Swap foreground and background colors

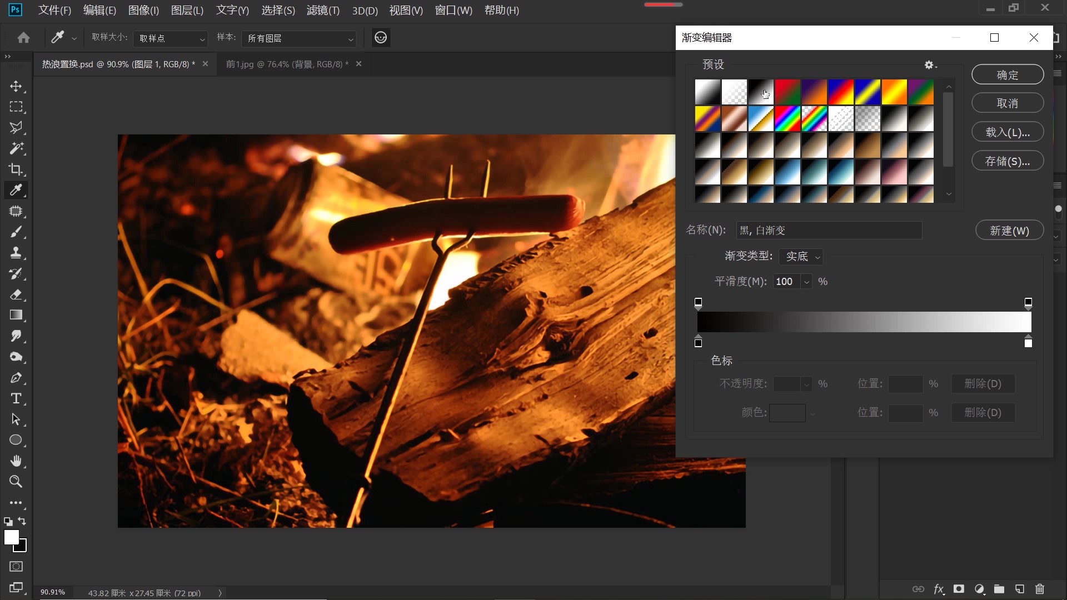22,521
